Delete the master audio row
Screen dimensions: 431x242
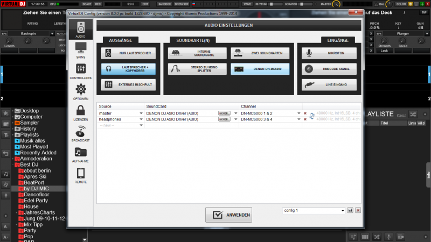(x=305, y=113)
